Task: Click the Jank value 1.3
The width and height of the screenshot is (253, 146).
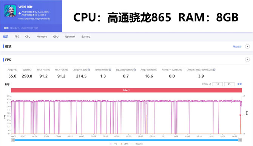Action: click(x=103, y=76)
